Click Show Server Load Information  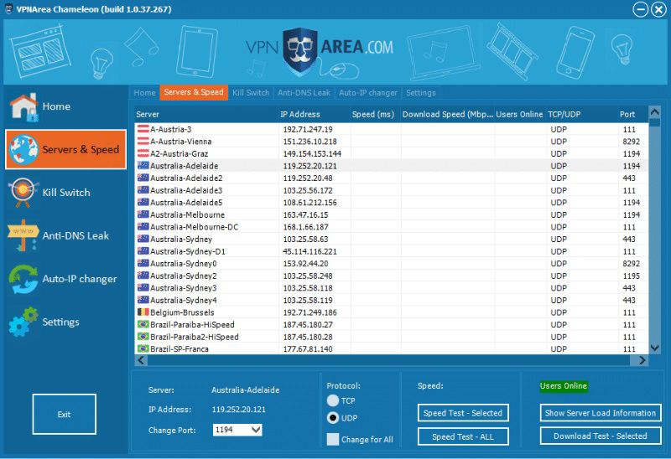[601, 413]
